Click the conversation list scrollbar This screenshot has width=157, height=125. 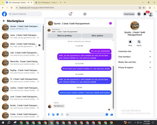click(x=43, y=38)
